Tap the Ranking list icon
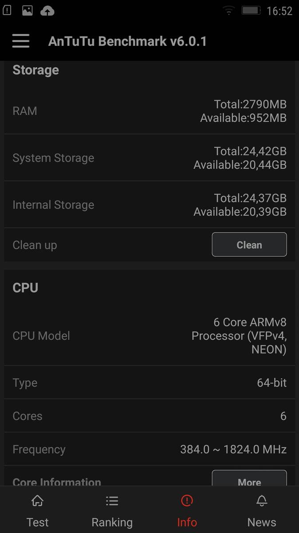299x533 pixels. coord(112,501)
